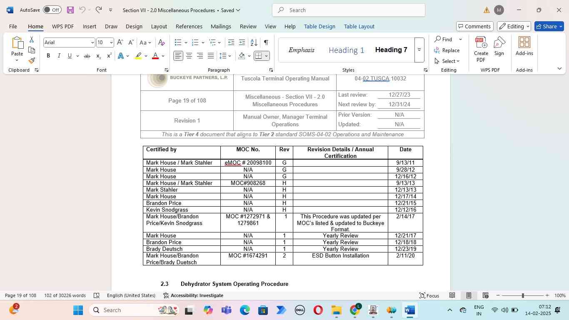Screen dimensions: 569x320
Task: Click the Redo arrow icon
Action: 99,10
